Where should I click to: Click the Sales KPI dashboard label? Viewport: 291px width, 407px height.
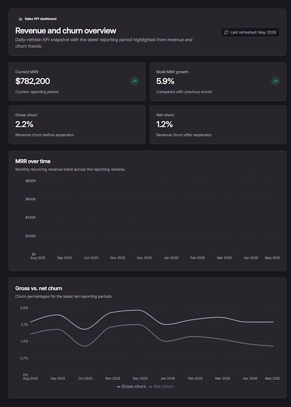pyautogui.click(x=40, y=19)
